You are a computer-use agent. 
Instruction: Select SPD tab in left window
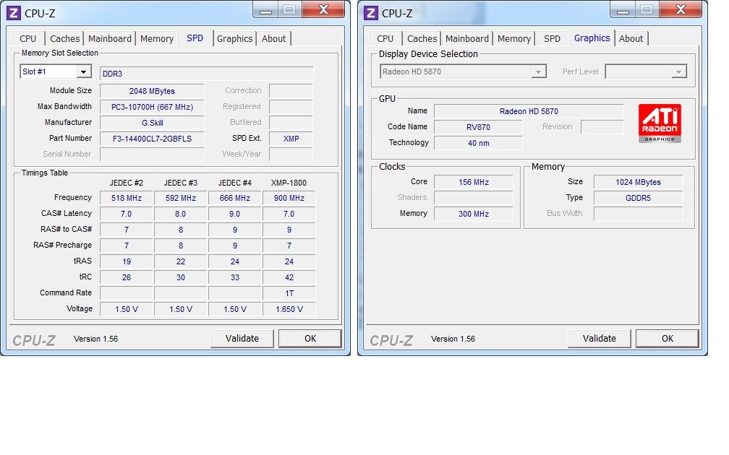195,38
